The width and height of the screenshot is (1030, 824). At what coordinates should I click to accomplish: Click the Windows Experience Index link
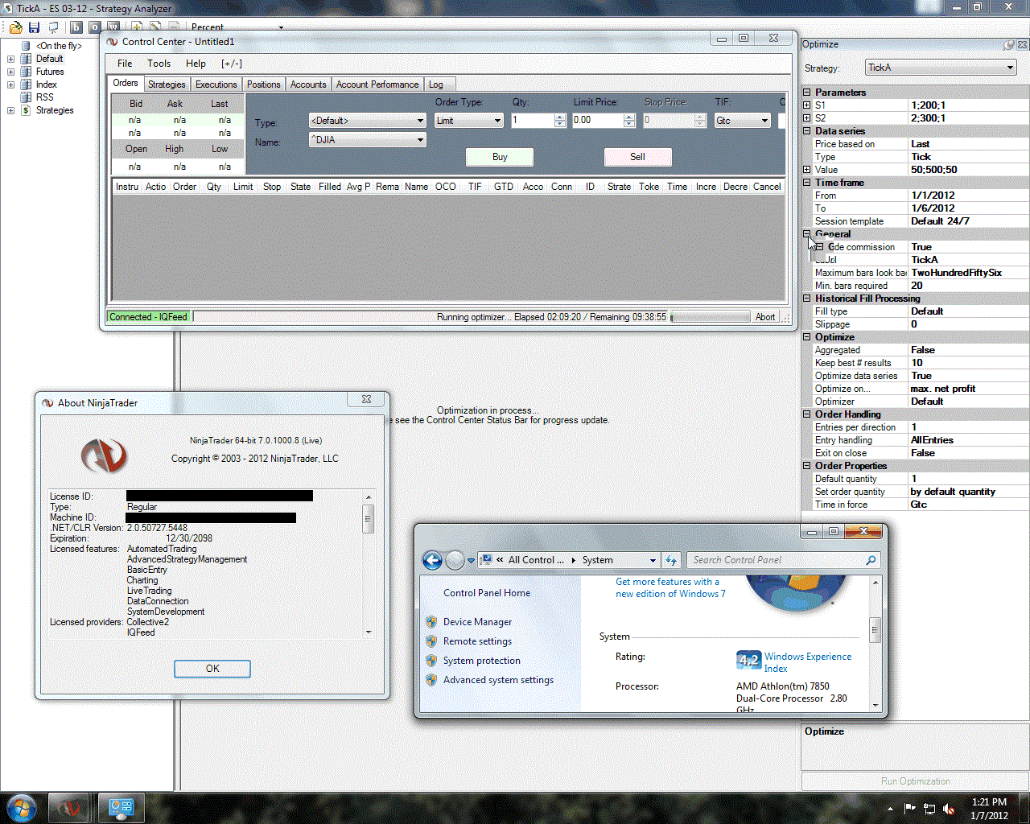[x=808, y=662]
